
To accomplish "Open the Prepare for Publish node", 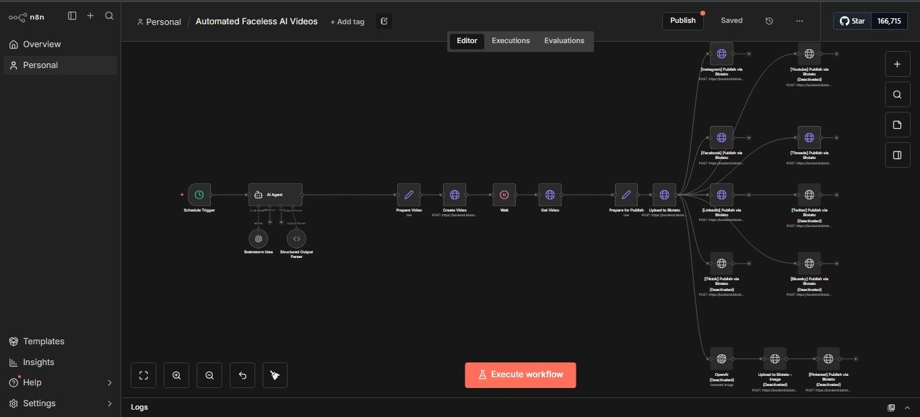I will coord(626,195).
